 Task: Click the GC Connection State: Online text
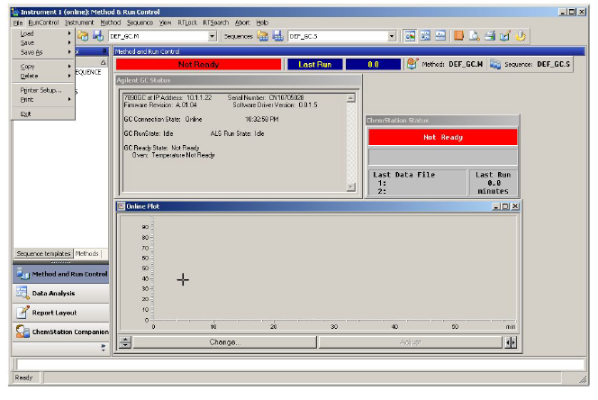[x=163, y=119]
